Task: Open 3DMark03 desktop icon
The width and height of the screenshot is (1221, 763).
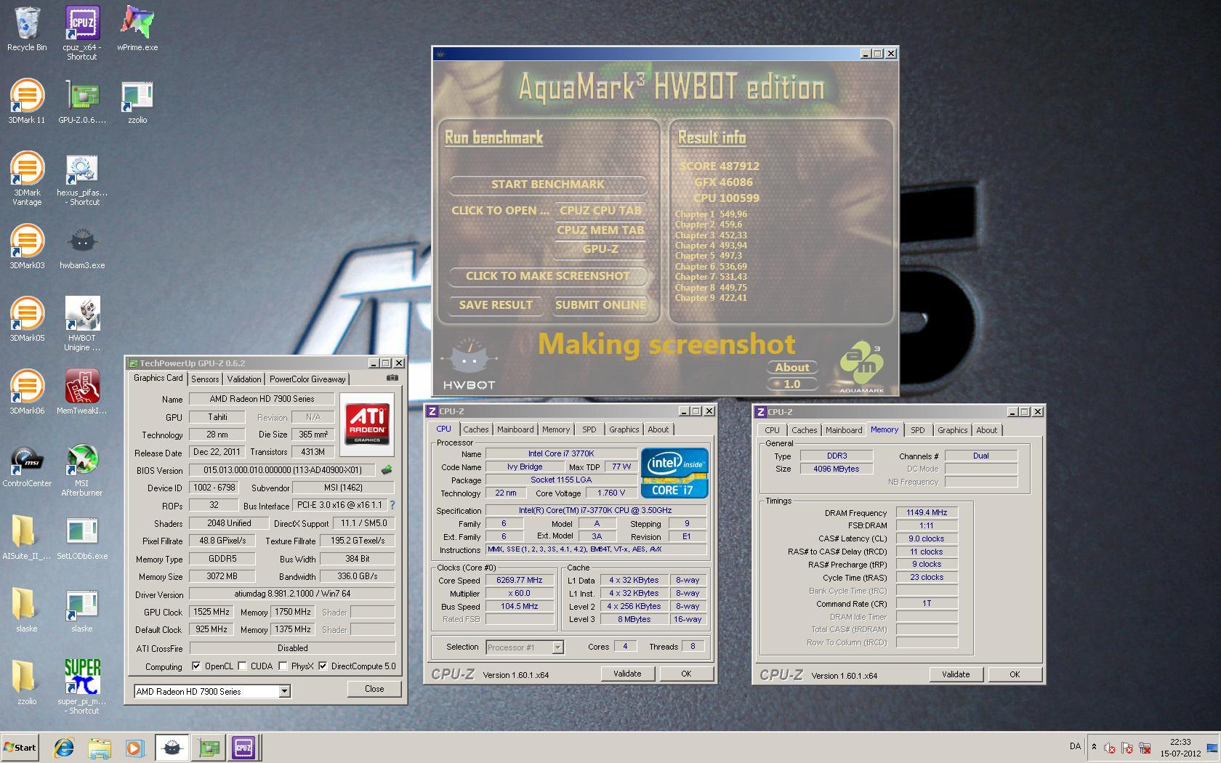Action: click(27, 247)
